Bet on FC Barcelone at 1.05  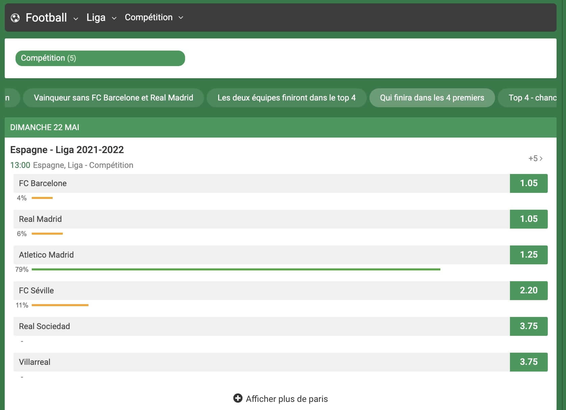529,183
